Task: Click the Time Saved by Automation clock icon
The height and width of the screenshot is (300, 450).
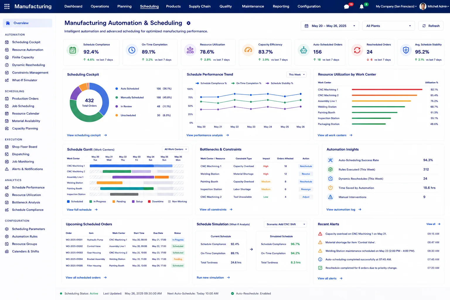Action: tap(330, 188)
